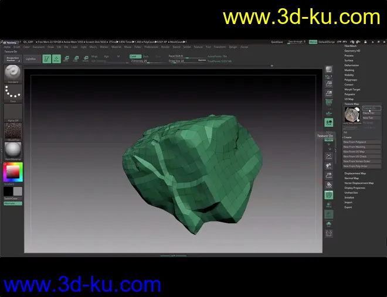Activate the Draw mode icon

point(56,59)
